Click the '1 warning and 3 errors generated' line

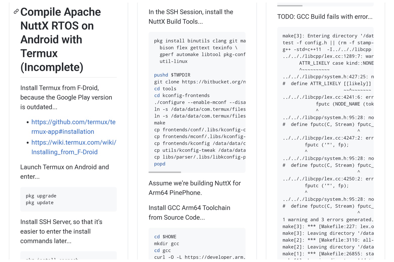tap(328, 220)
